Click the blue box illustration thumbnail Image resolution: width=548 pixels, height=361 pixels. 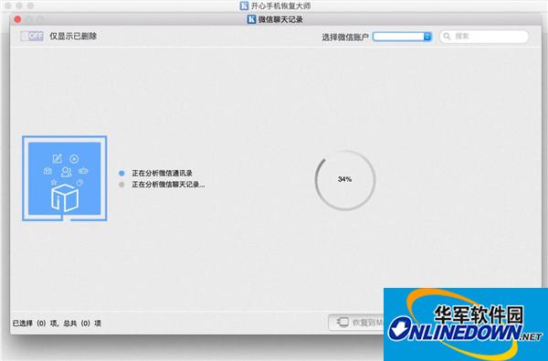(x=65, y=178)
